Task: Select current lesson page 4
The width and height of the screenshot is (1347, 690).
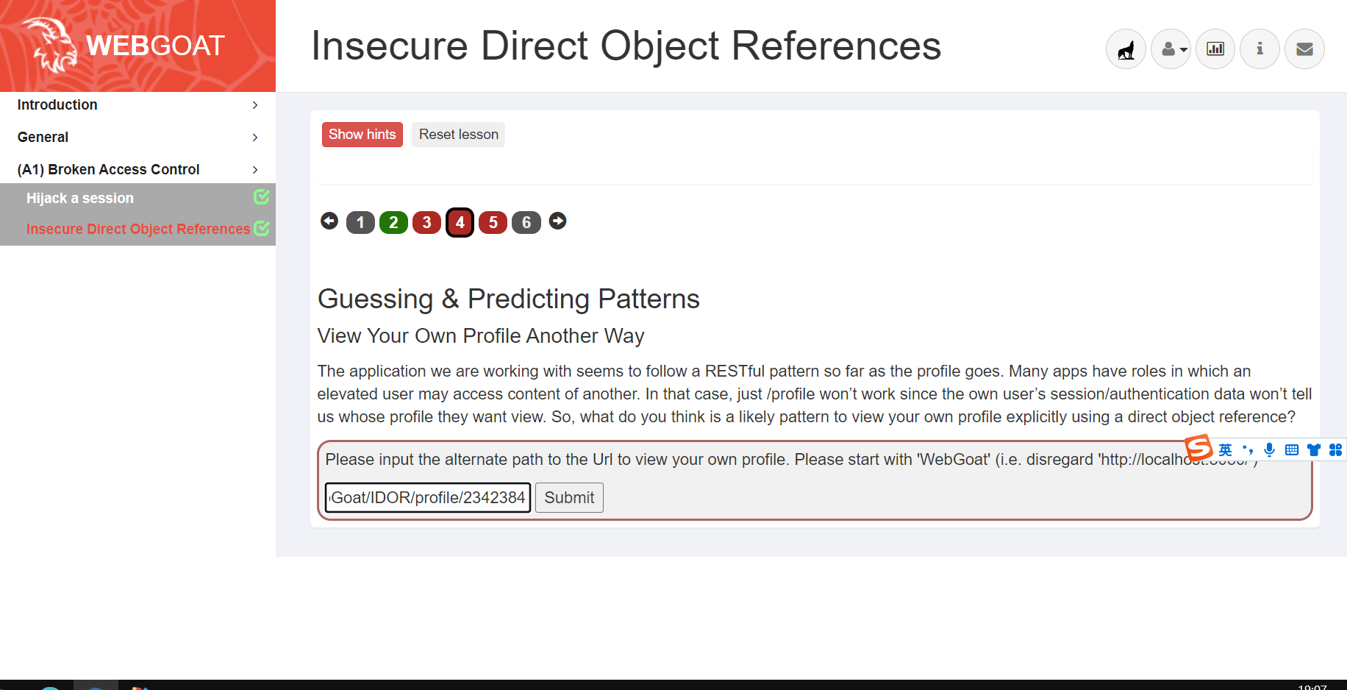Action: tap(460, 222)
